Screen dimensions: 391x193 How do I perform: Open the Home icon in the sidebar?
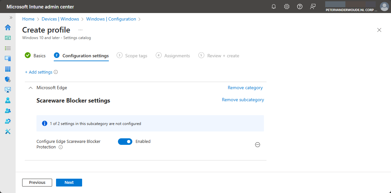click(8, 27)
